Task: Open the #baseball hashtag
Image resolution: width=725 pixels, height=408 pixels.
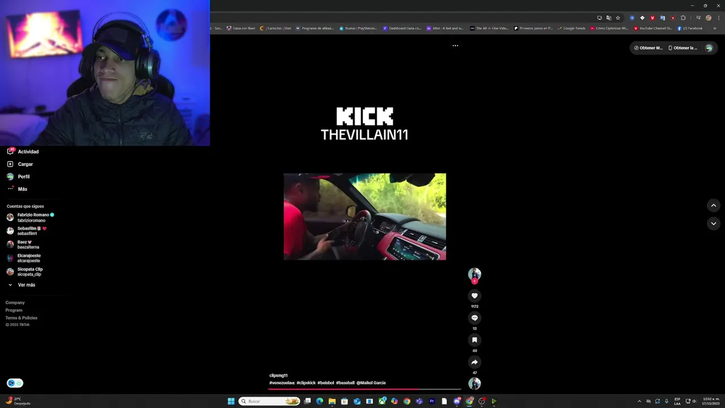Action: (x=345, y=383)
